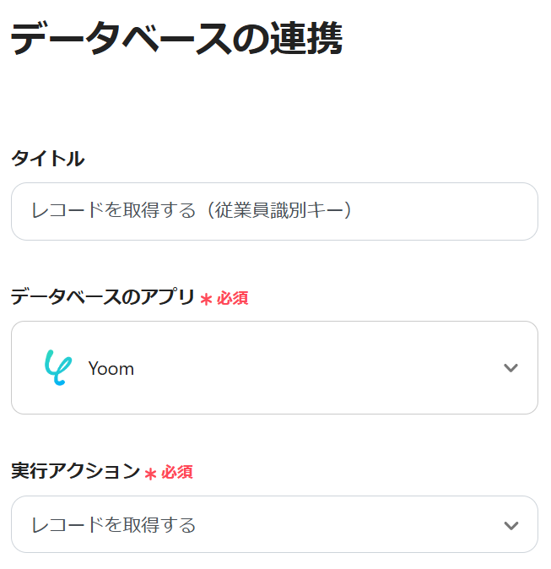Click the データベースのアプリ label
Screen dimensions: 551x569
pos(102,297)
